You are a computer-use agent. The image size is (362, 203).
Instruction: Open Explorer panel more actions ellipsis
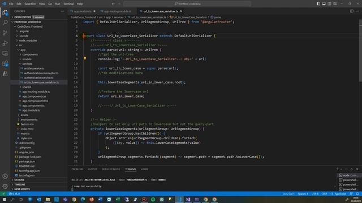click(62, 11)
